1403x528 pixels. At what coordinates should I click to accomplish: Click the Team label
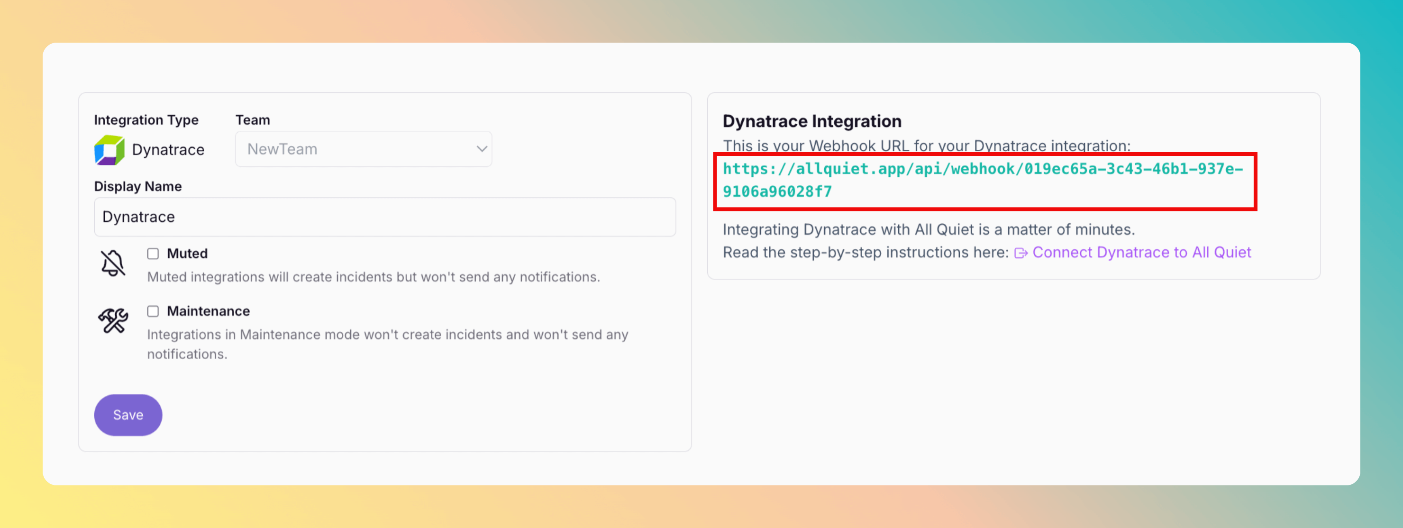[252, 120]
